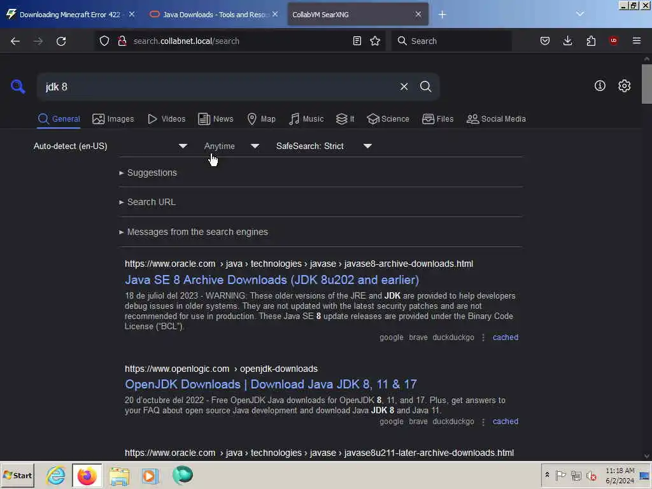Open SearXNG preferences gear icon
The image size is (652, 489).
click(x=624, y=86)
